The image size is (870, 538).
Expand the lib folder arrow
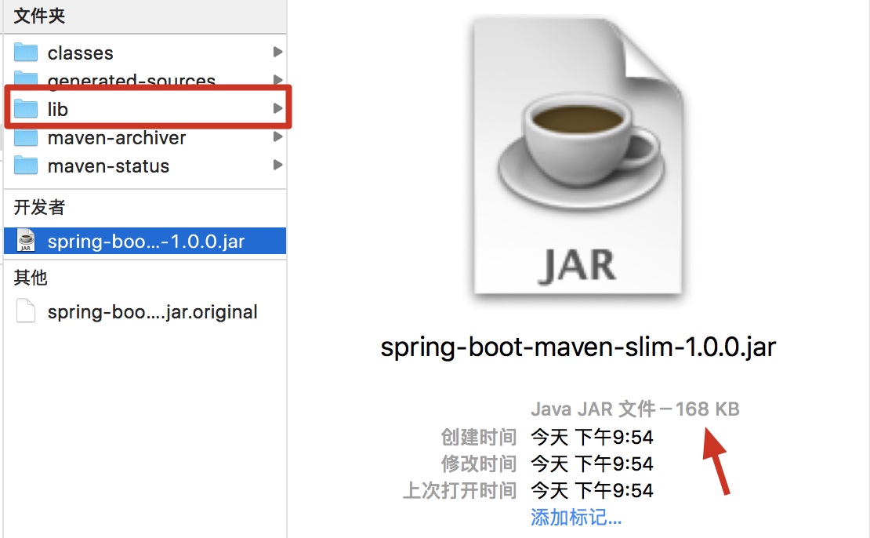point(277,108)
